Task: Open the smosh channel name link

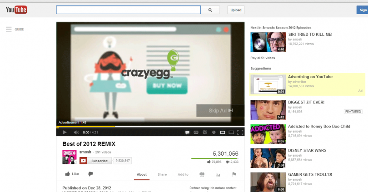Action: pyautogui.click(x=85, y=152)
